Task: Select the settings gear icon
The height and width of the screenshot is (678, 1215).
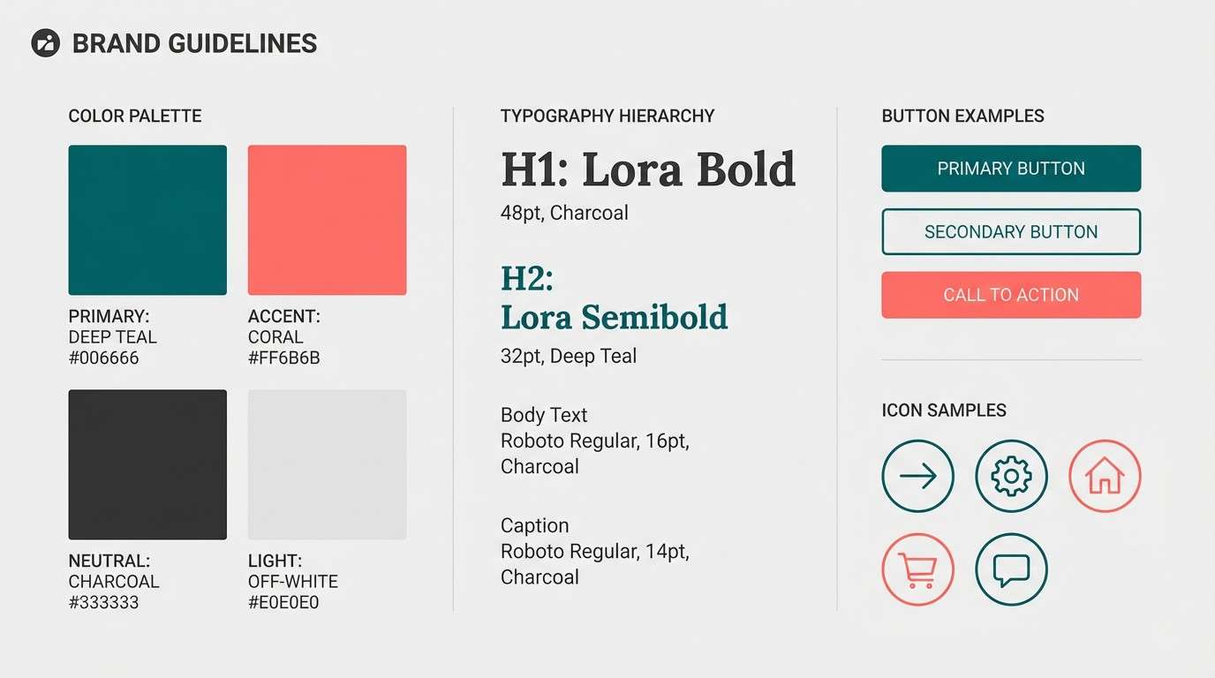Action: click(x=1011, y=476)
